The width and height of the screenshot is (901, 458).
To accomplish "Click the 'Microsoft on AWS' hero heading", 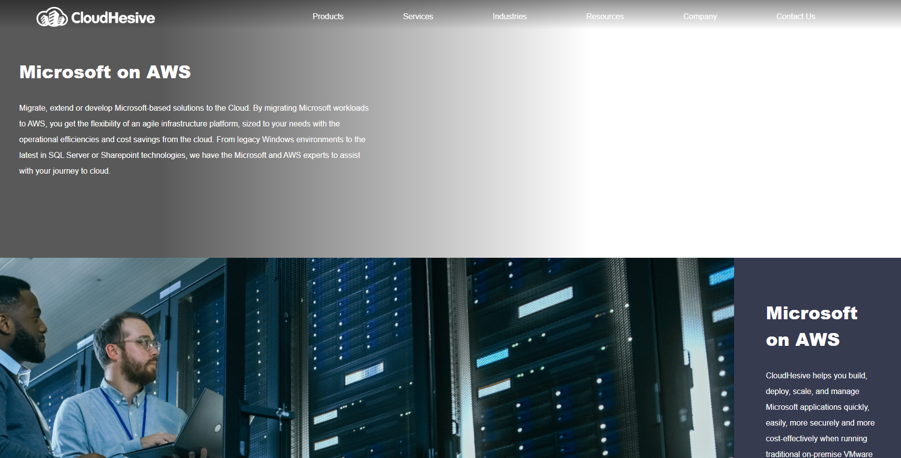I will (x=104, y=72).
